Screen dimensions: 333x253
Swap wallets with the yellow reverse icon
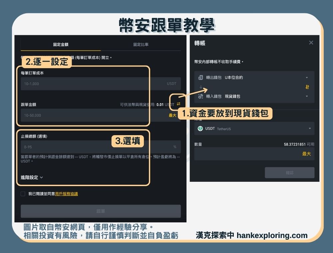307,87
